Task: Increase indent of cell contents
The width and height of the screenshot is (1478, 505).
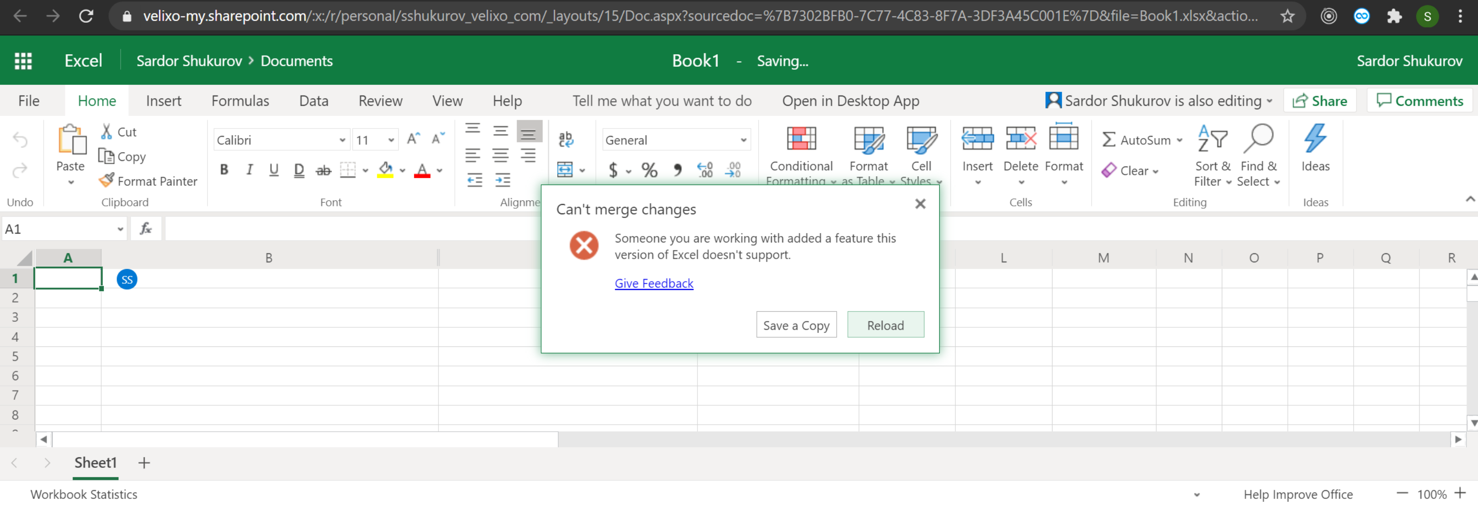Action: [x=502, y=180]
